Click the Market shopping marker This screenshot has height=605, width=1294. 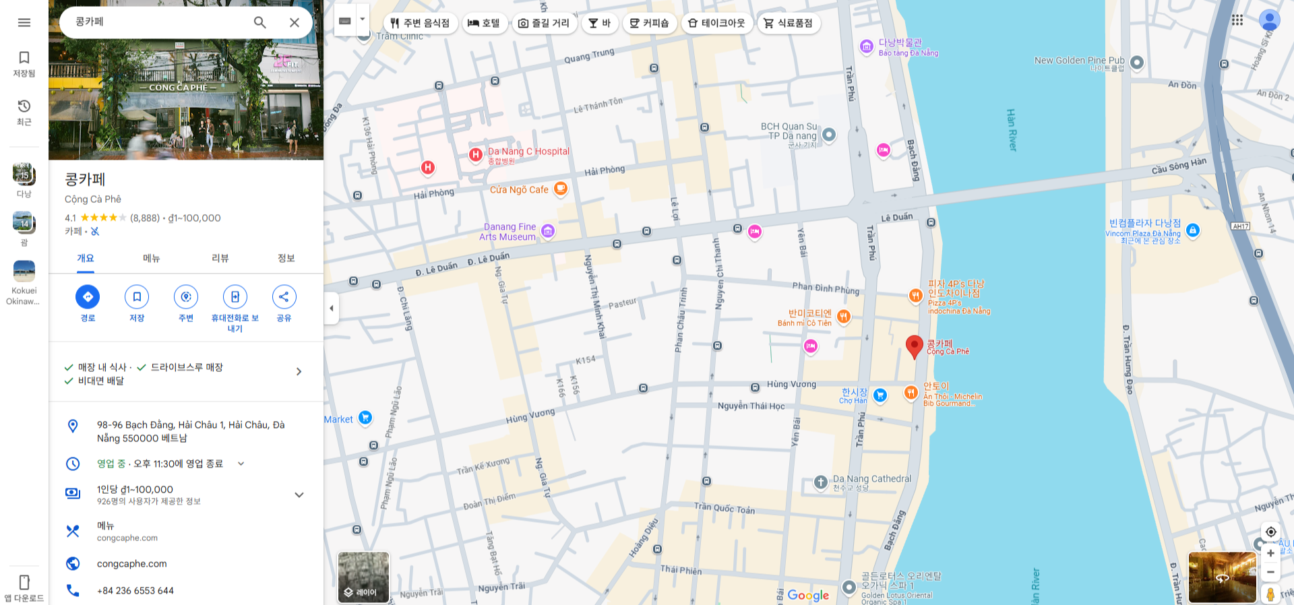(x=365, y=418)
